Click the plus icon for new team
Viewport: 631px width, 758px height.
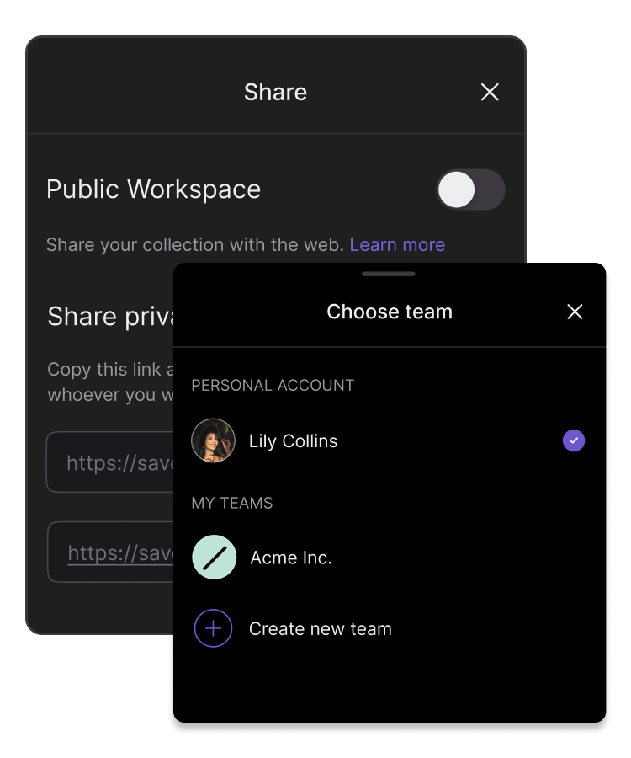point(213,628)
